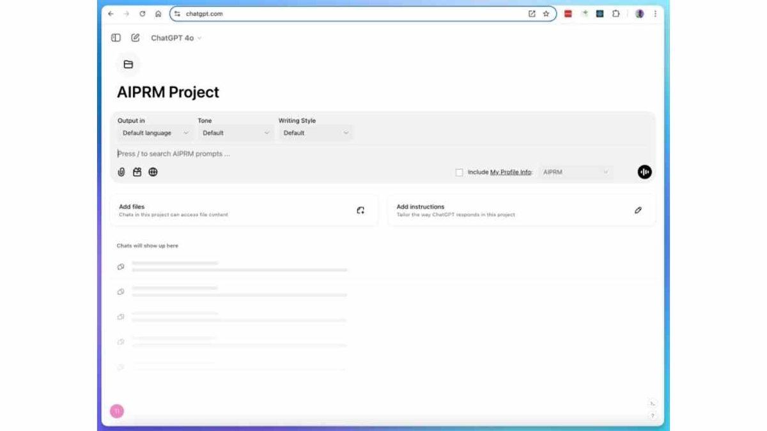Bookmark page with the star icon
Screen dimensions: 767x431
[x=546, y=13]
